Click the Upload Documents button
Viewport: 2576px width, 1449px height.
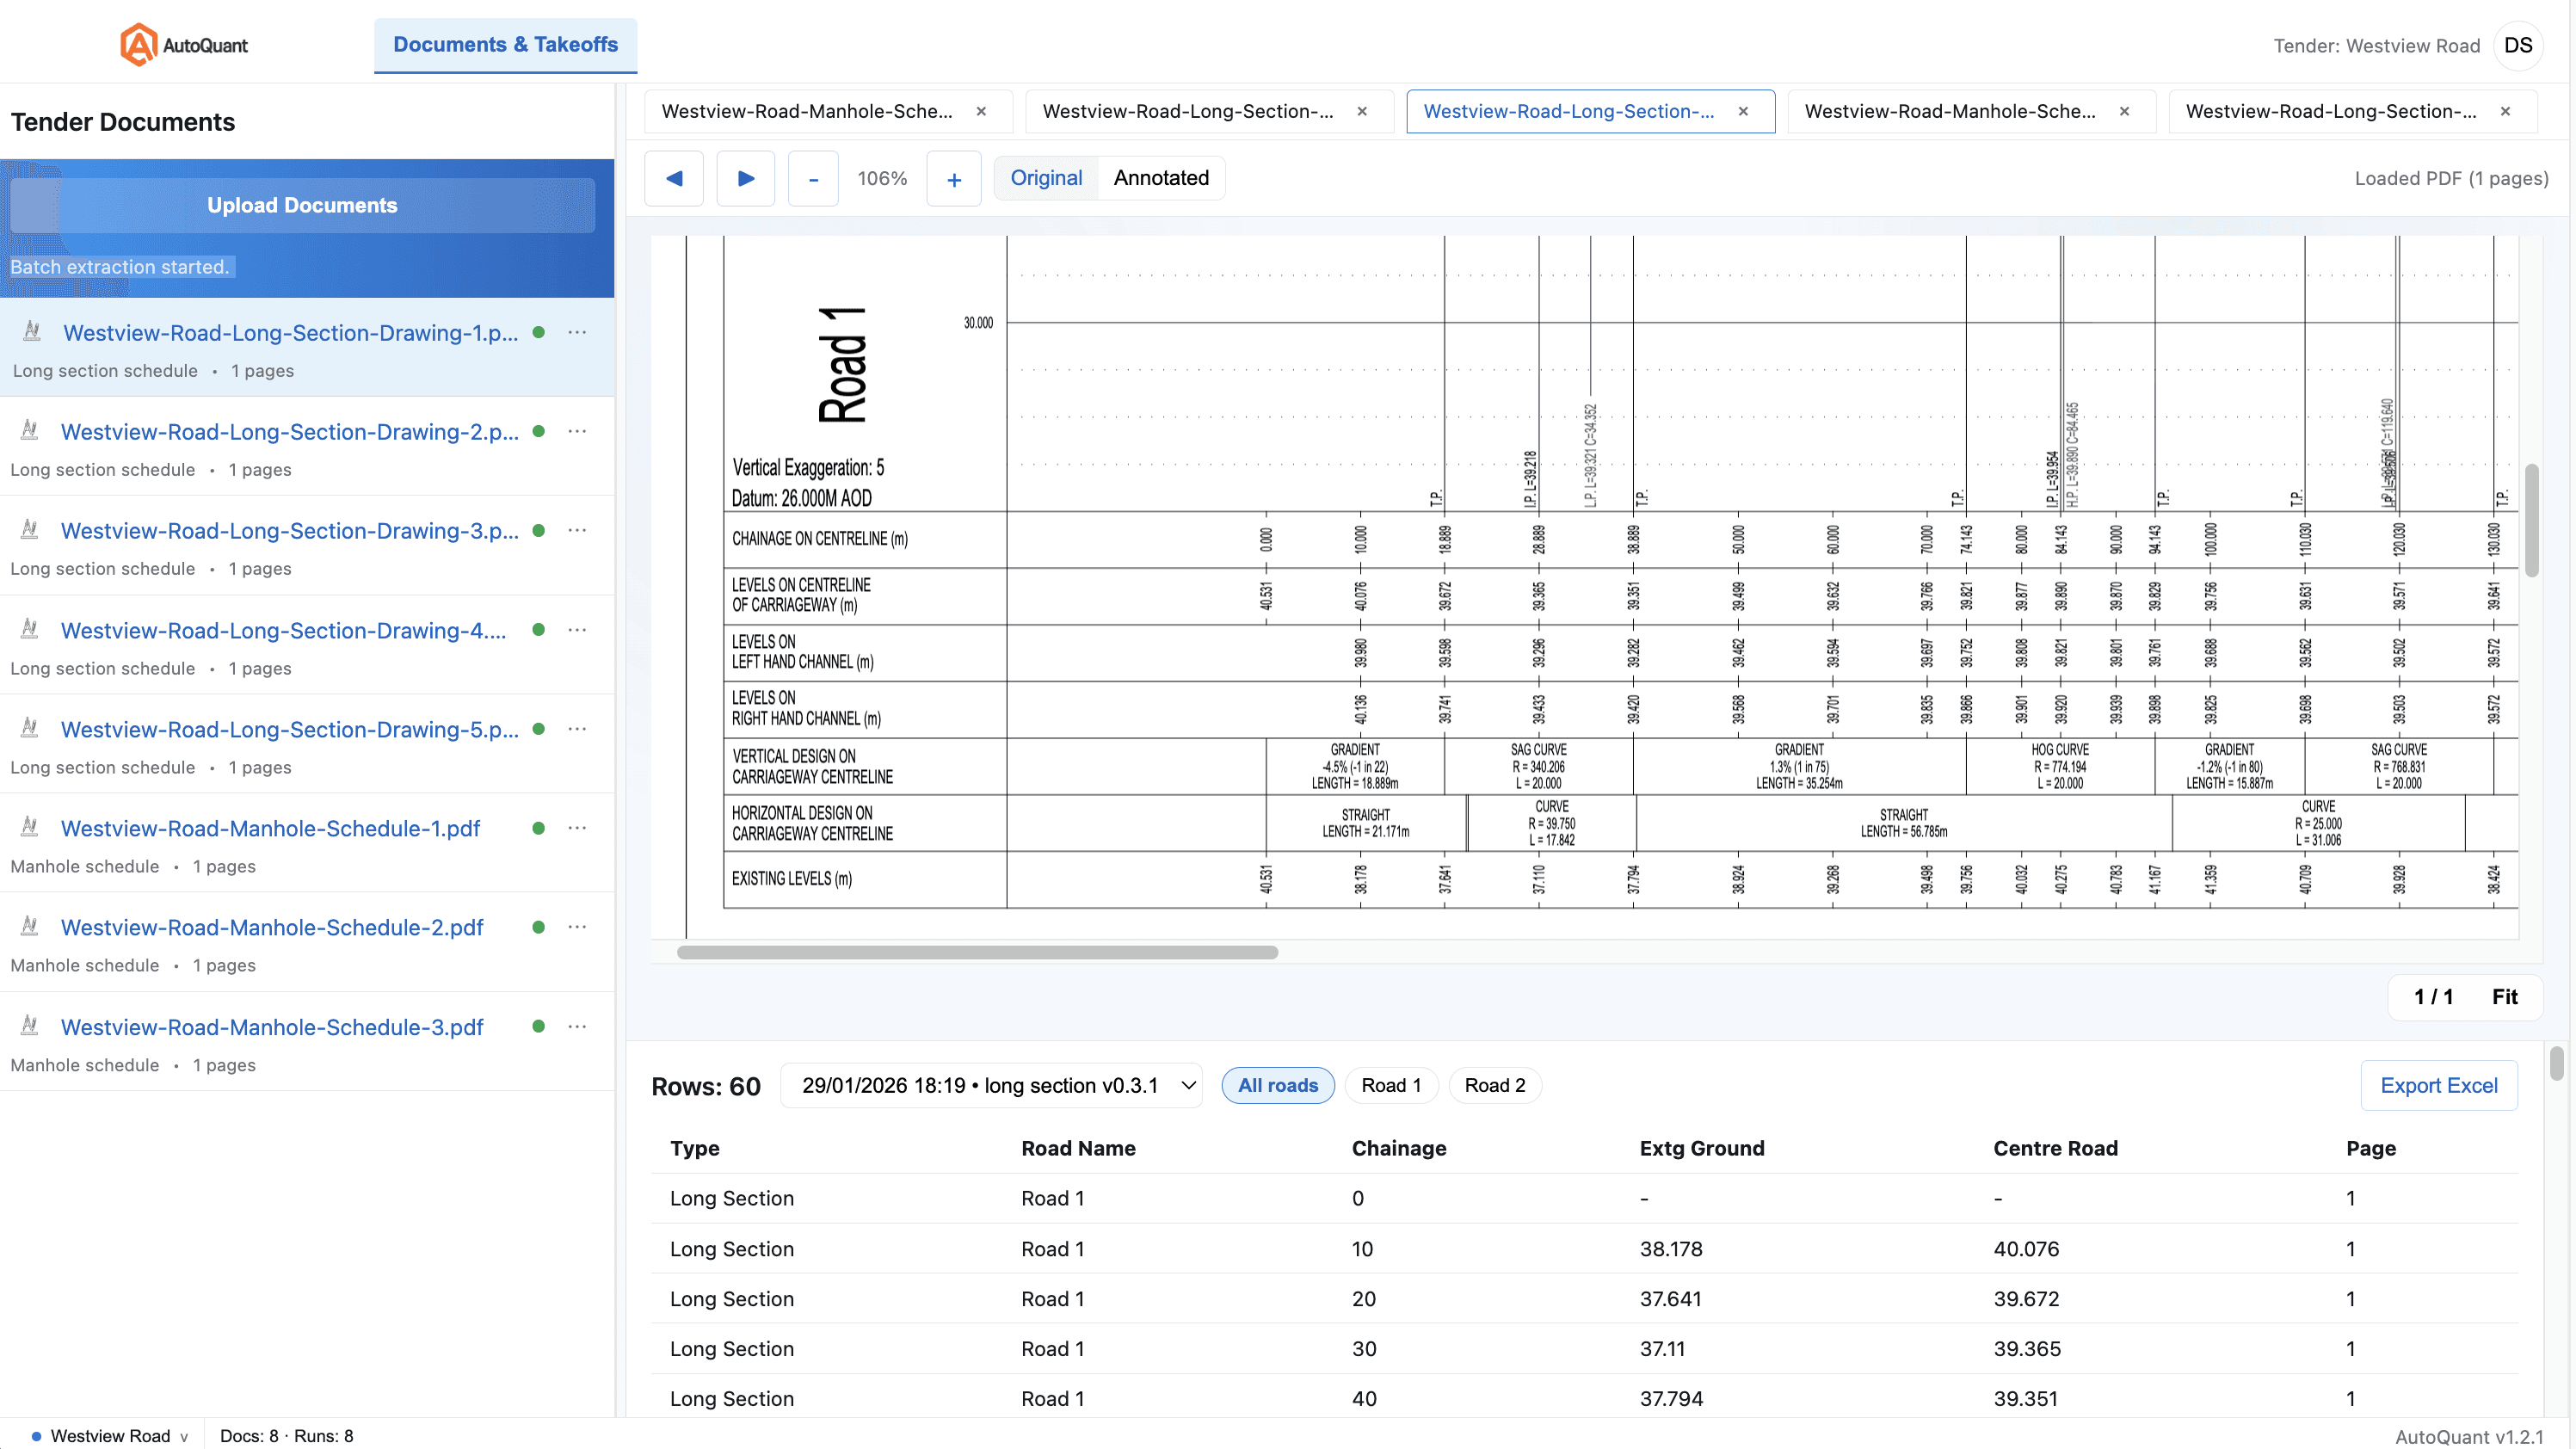(x=302, y=205)
